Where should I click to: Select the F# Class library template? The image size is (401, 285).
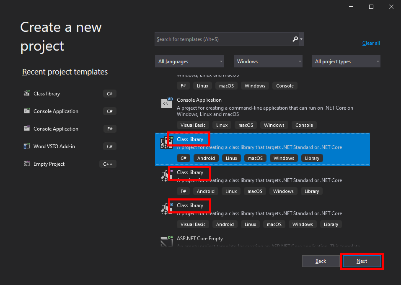coord(190,172)
